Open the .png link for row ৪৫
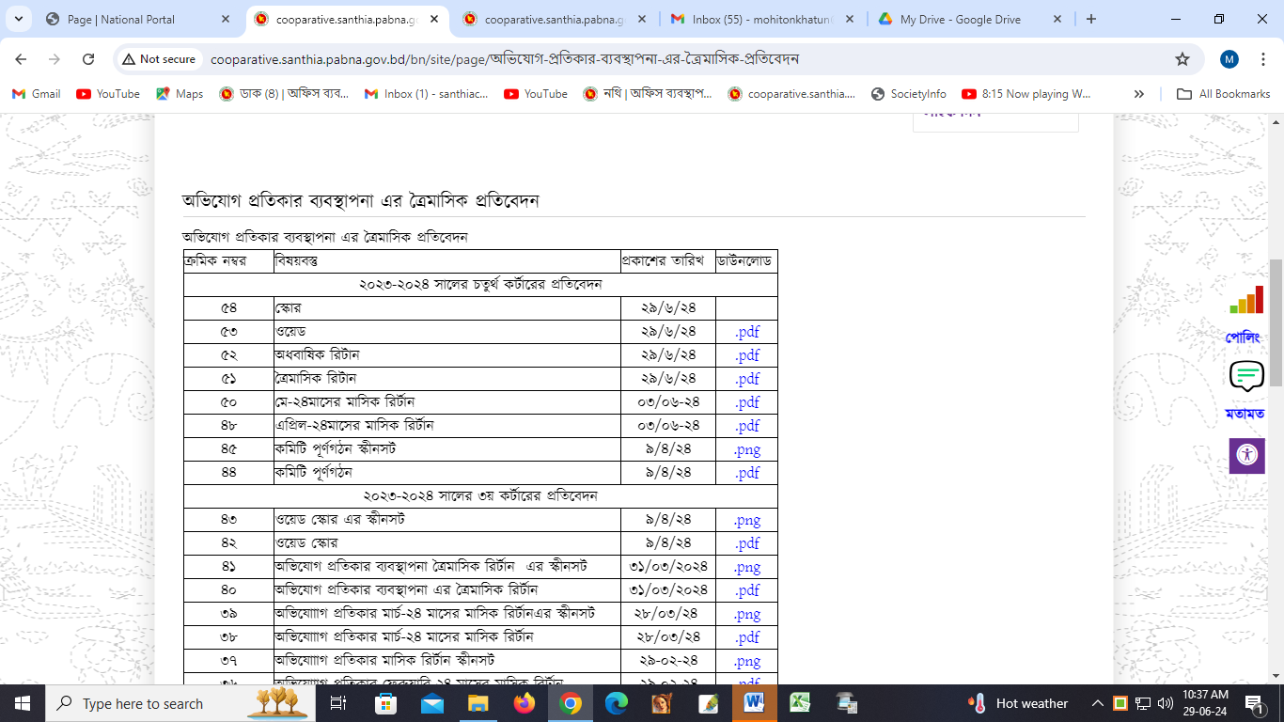Image resolution: width=1284 pixels, height=722 pixels. click(746, 449)
